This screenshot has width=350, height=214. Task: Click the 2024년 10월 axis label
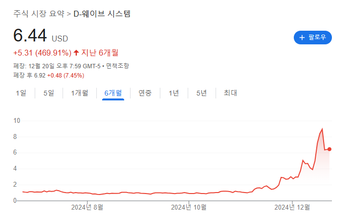(189, 207)
